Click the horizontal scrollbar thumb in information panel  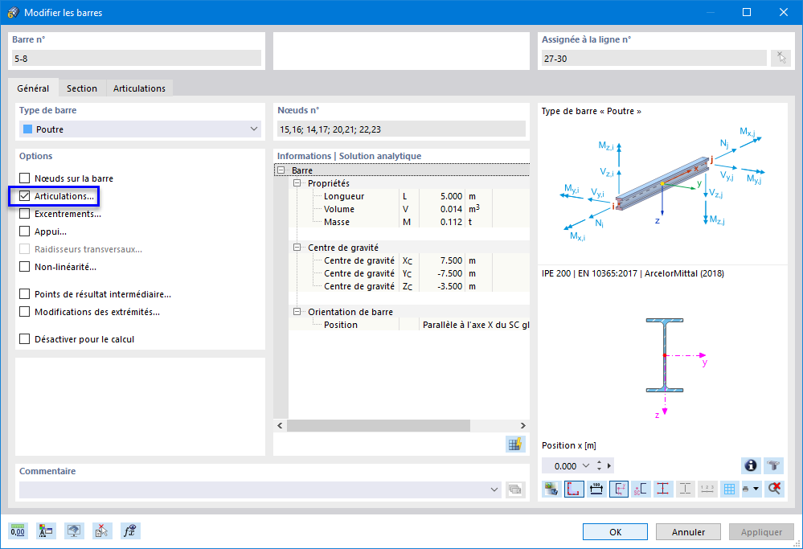tap(379, 425)
